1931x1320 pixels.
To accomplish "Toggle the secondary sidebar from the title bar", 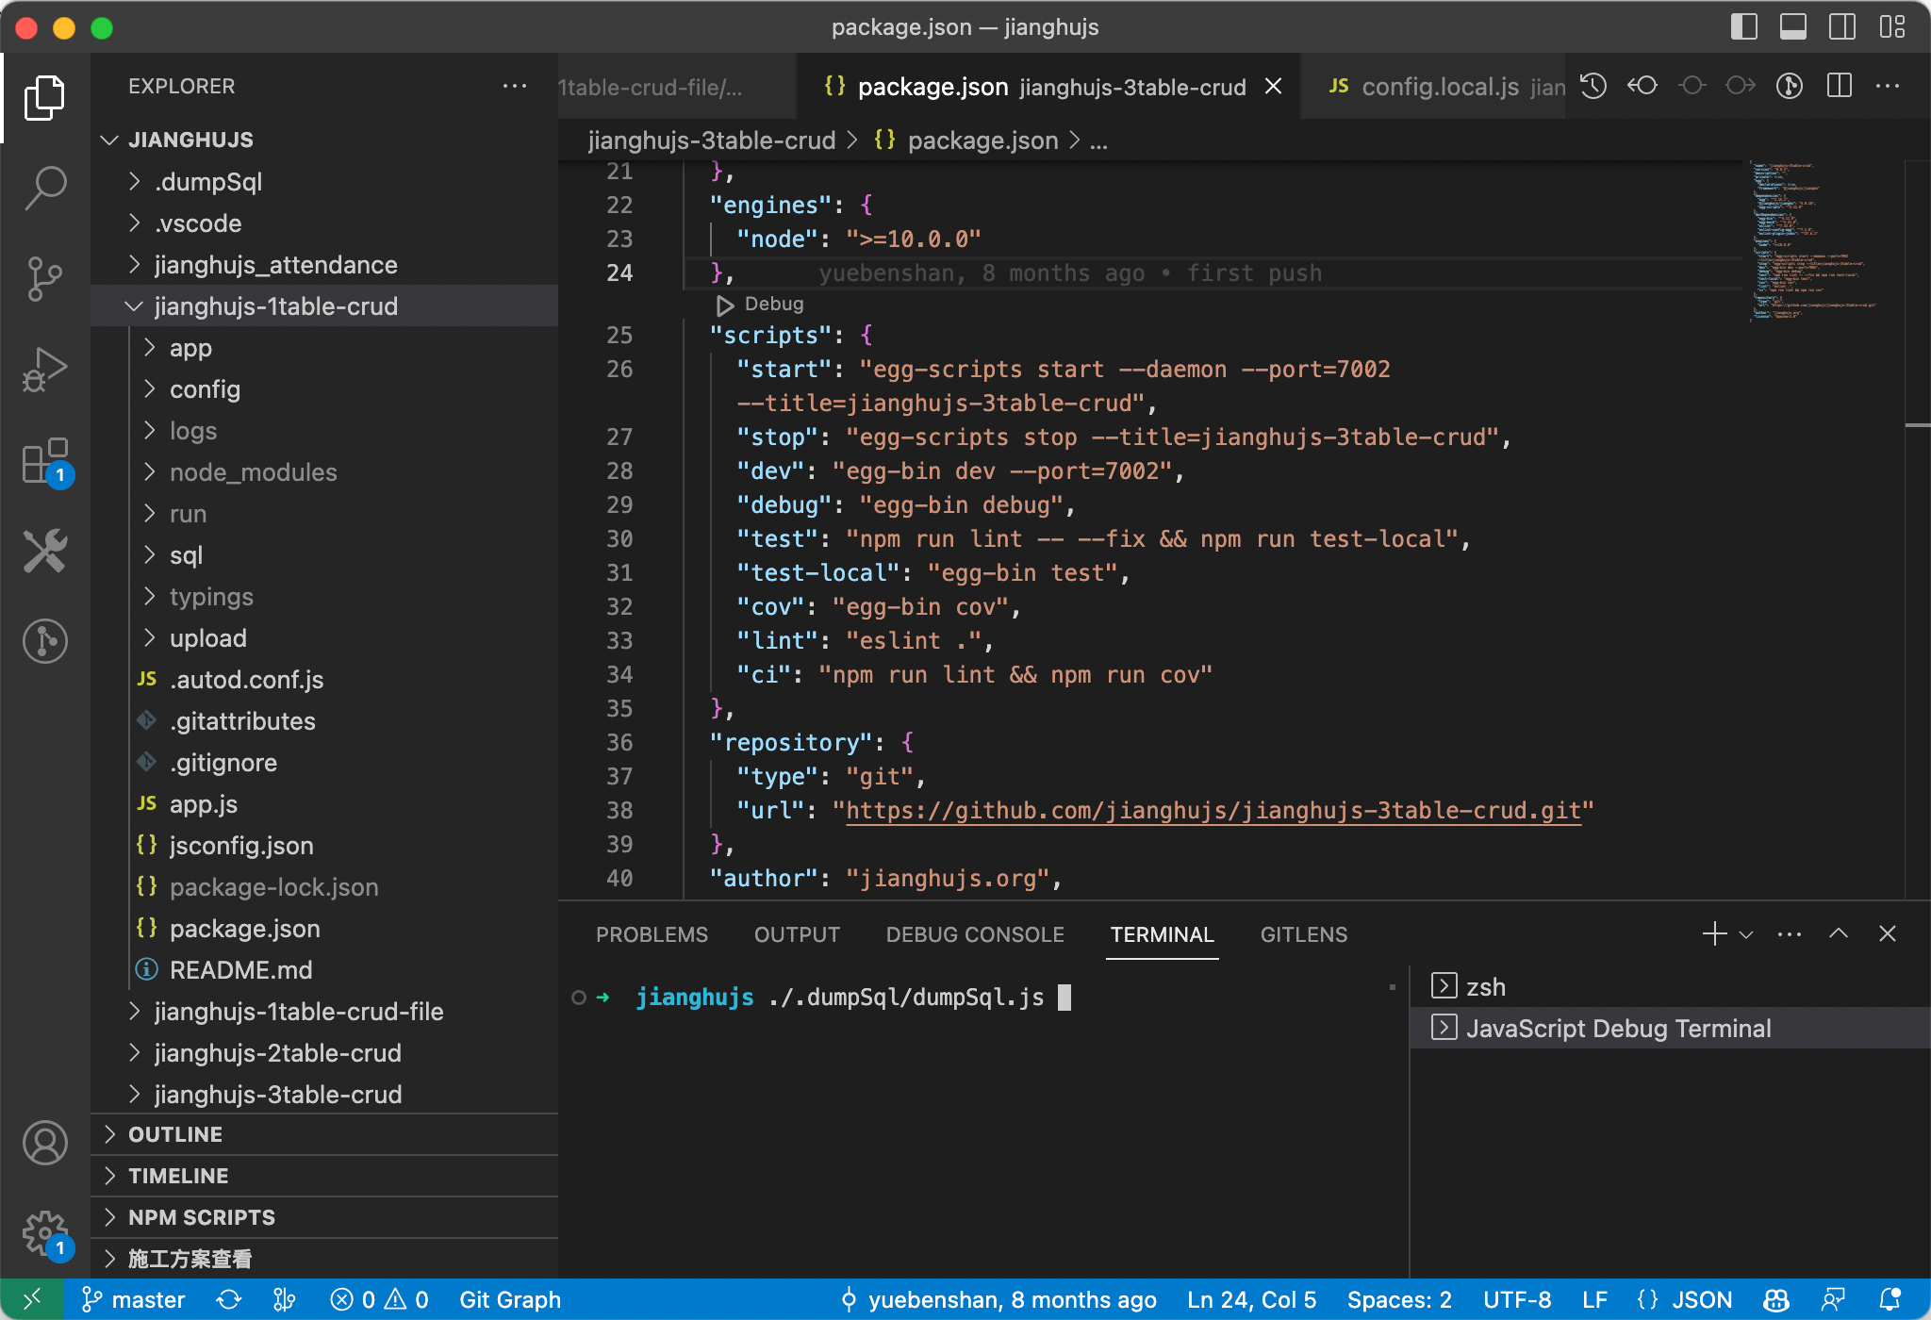I will (x=1840, y=27).
